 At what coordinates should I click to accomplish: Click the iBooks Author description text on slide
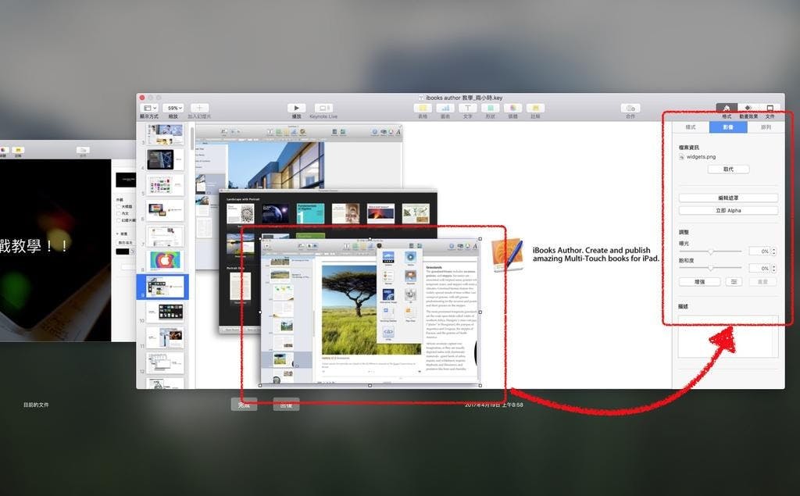pyautogui.click(x=596, y=254)
